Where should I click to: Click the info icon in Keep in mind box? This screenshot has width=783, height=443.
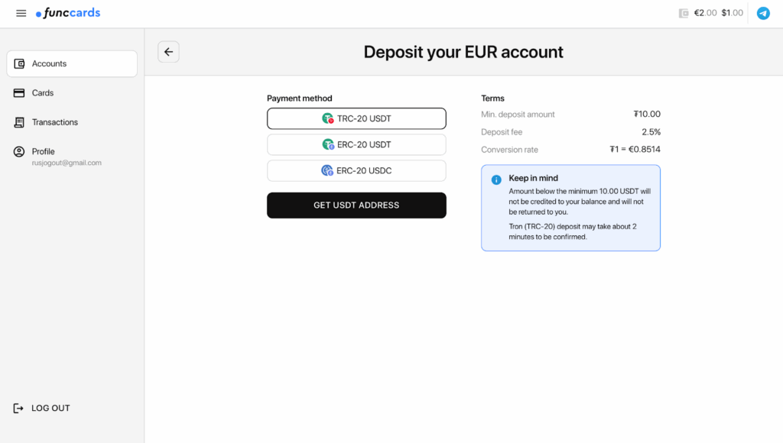pyautogui.click(x=496, y=180)
